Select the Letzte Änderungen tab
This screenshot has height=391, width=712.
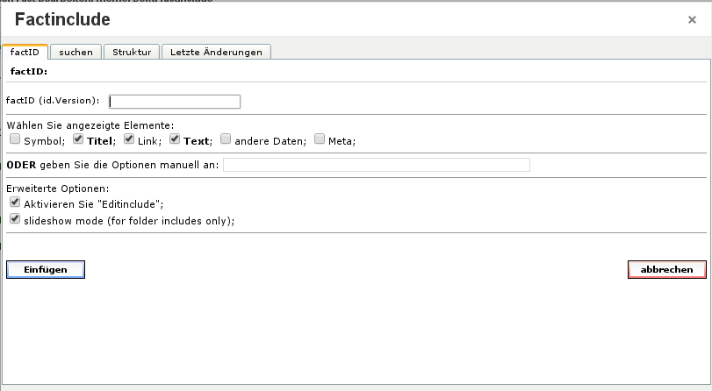click(x=216, y=52)
